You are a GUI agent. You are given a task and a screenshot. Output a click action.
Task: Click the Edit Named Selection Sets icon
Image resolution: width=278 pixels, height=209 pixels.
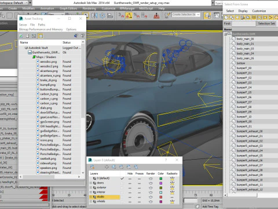(167, 16)
